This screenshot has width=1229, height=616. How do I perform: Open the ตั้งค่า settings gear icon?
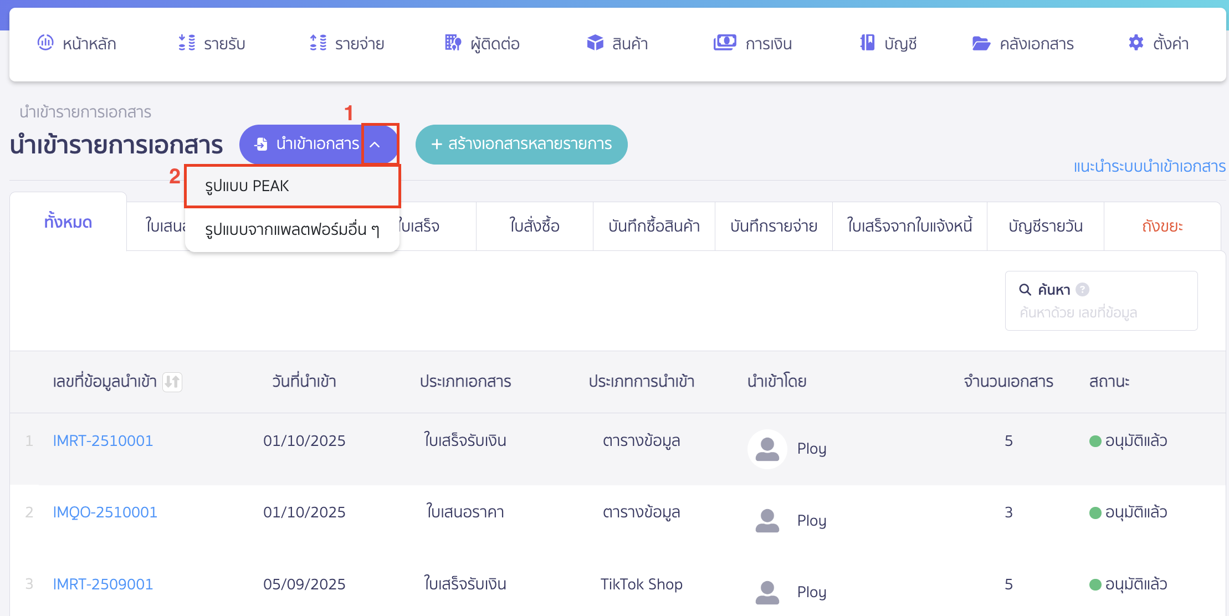[1135, 43]
